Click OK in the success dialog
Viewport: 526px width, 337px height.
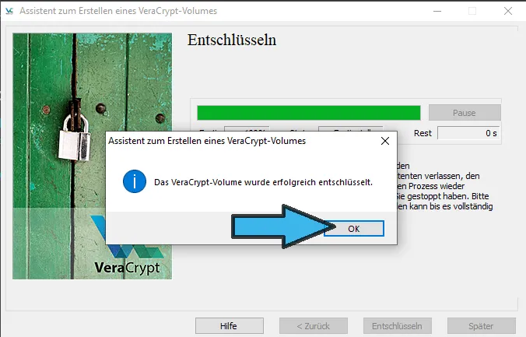pyautogui.click(x=354, y=229)
